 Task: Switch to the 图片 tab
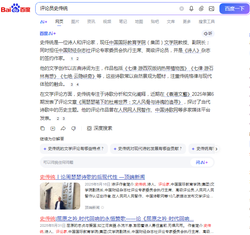[75, 22]
